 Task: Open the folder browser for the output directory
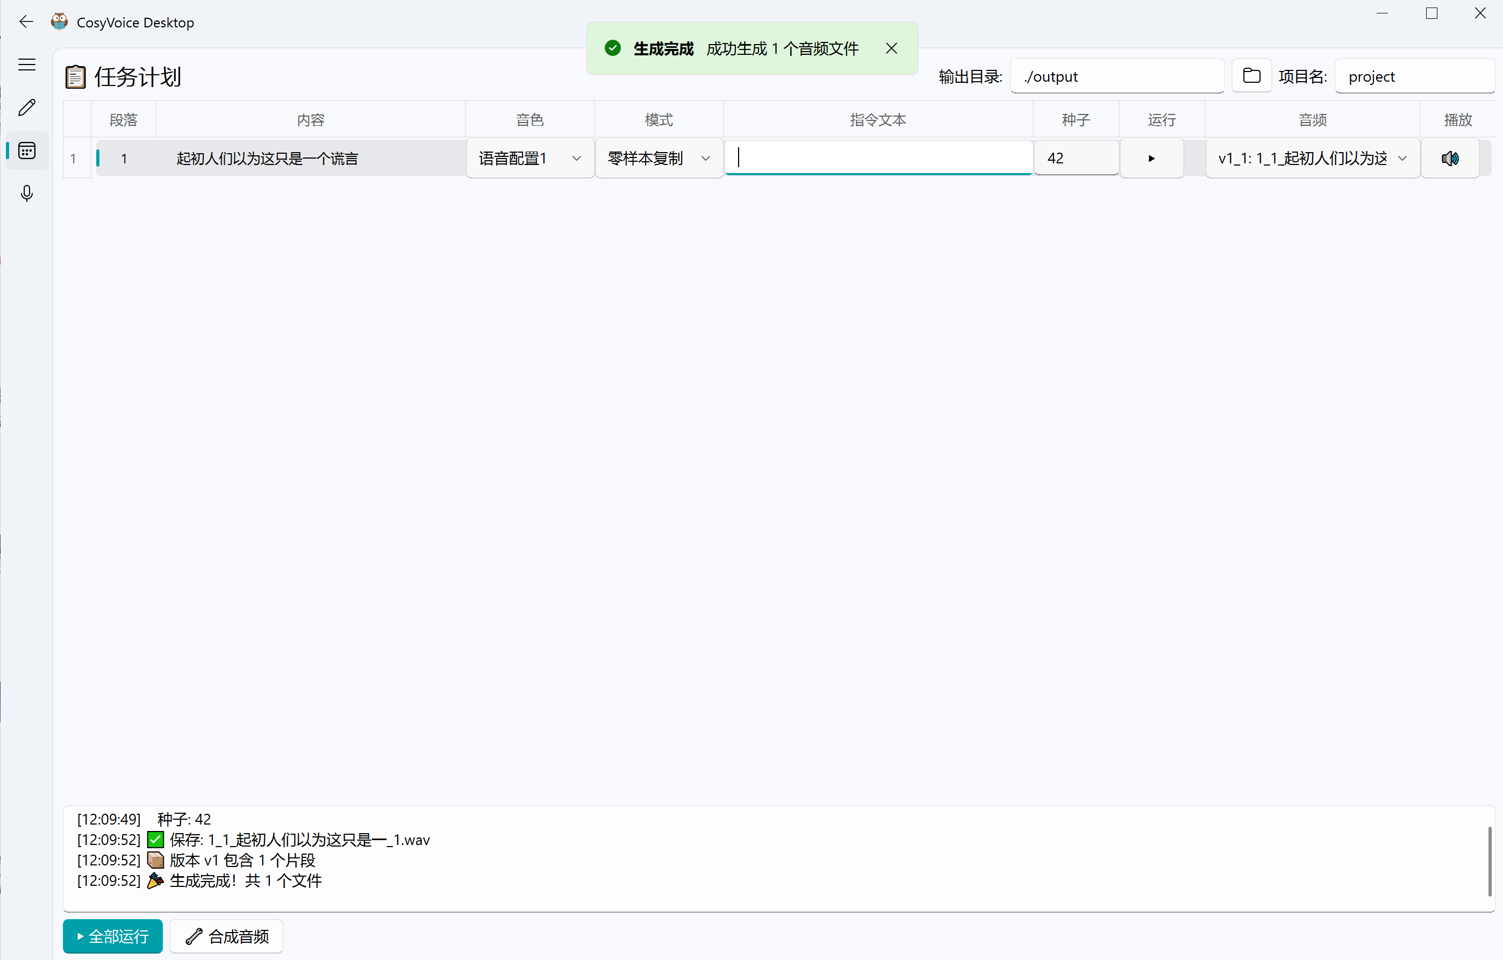click(x=1252, y=76)
